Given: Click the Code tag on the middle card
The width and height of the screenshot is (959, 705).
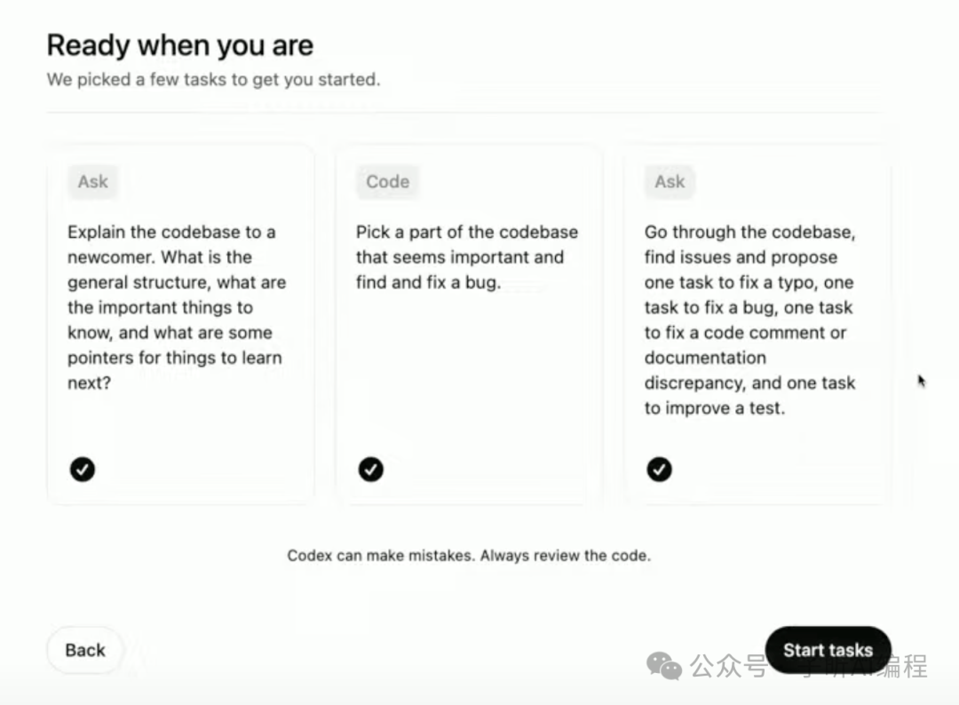Looking at the screenshot, I should click(387, 182).
